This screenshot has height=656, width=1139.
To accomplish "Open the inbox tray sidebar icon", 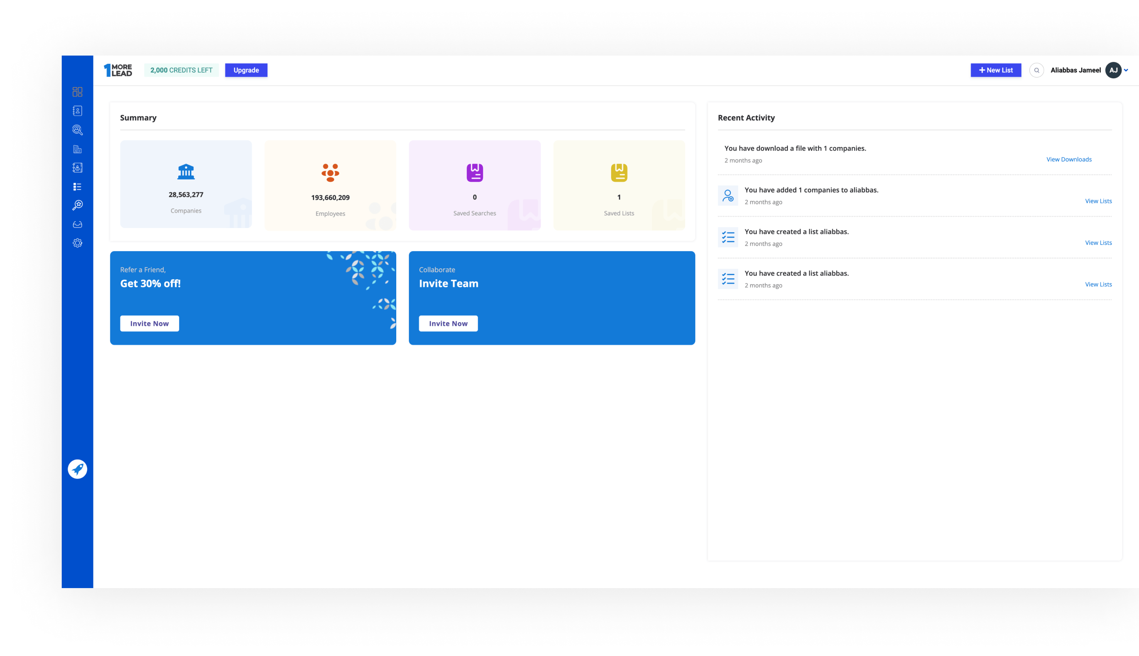I will click(78, 224).
